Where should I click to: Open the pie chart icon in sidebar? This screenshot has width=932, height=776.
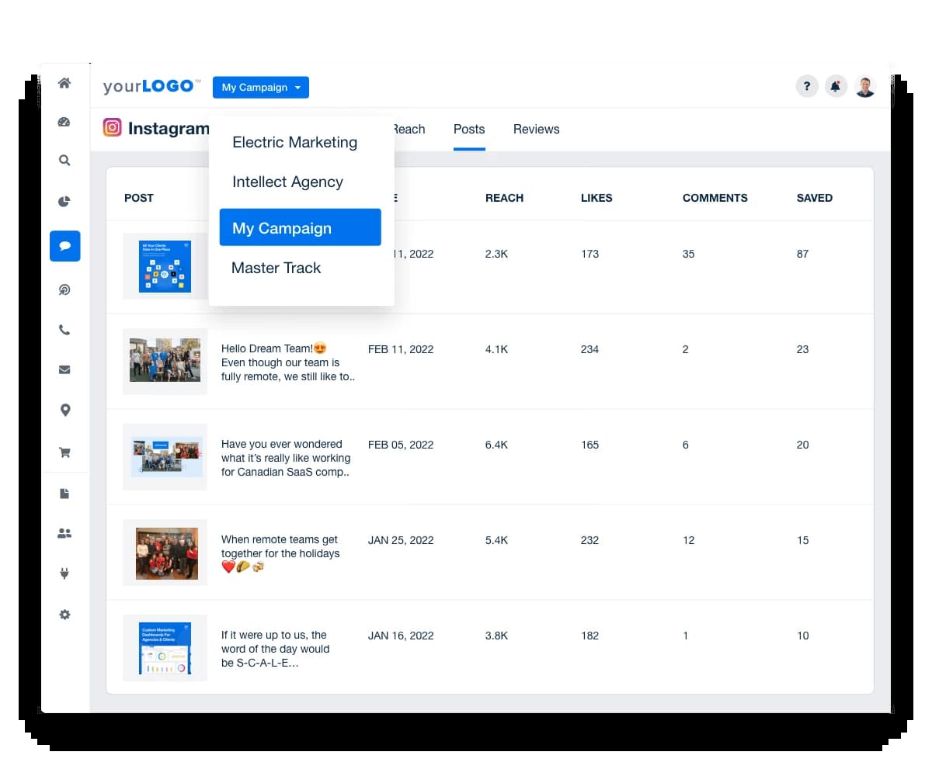(64, 202)
